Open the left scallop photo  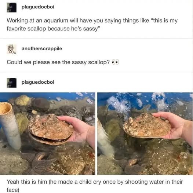[47, 134]
